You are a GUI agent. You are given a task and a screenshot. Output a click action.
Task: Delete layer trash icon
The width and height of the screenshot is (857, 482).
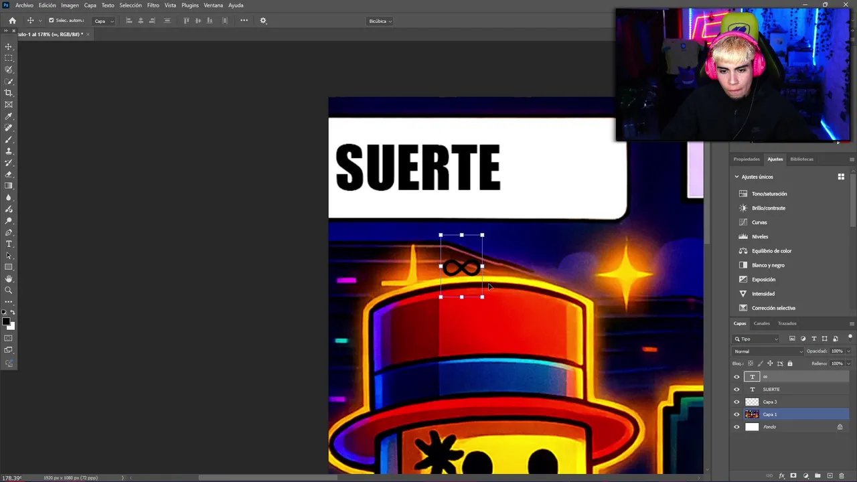pos(842,476)
